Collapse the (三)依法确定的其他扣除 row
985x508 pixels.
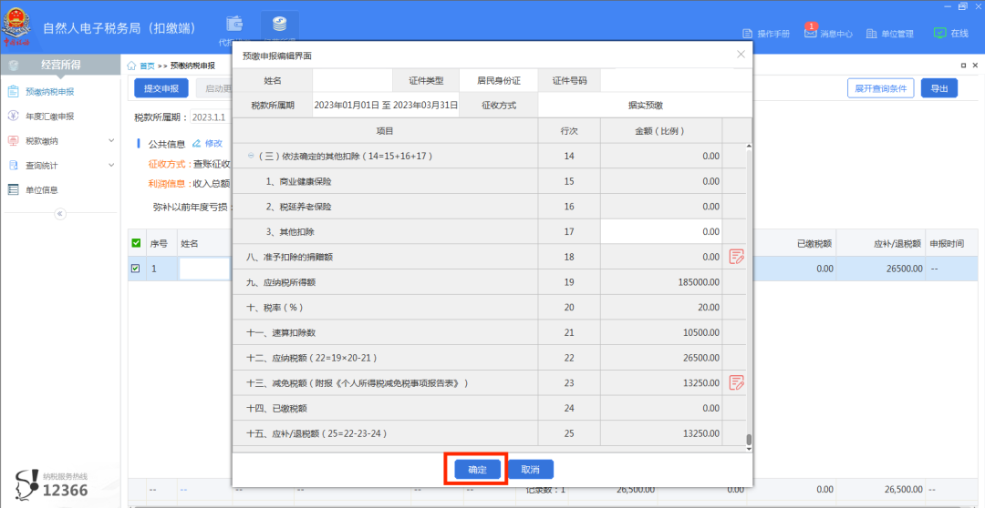252,156
